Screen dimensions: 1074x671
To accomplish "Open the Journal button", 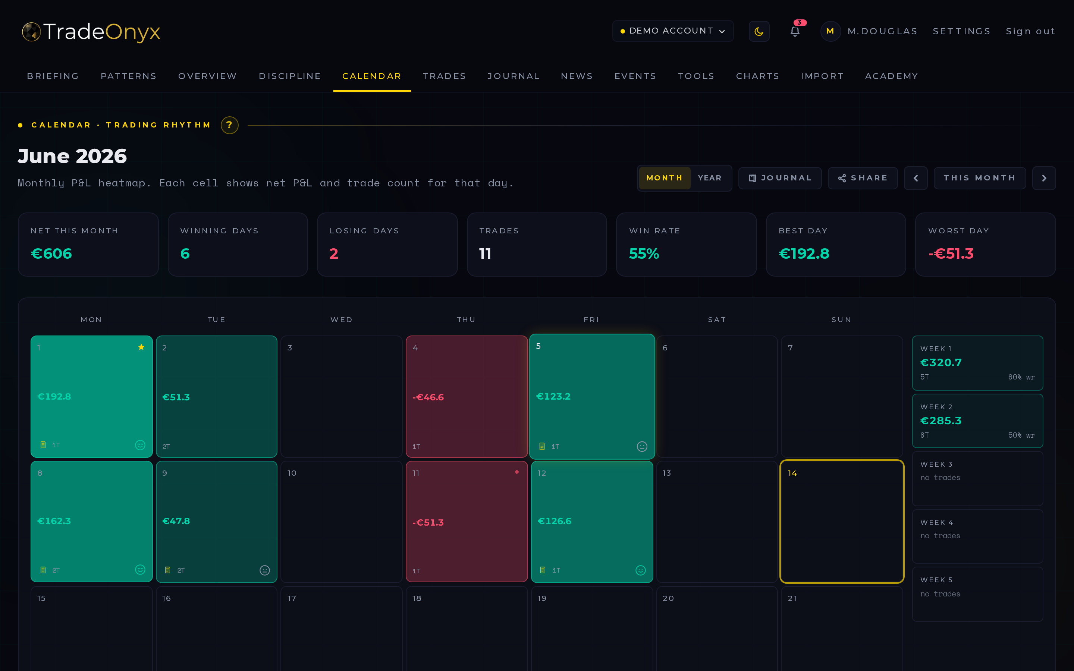I will (780, 178).
